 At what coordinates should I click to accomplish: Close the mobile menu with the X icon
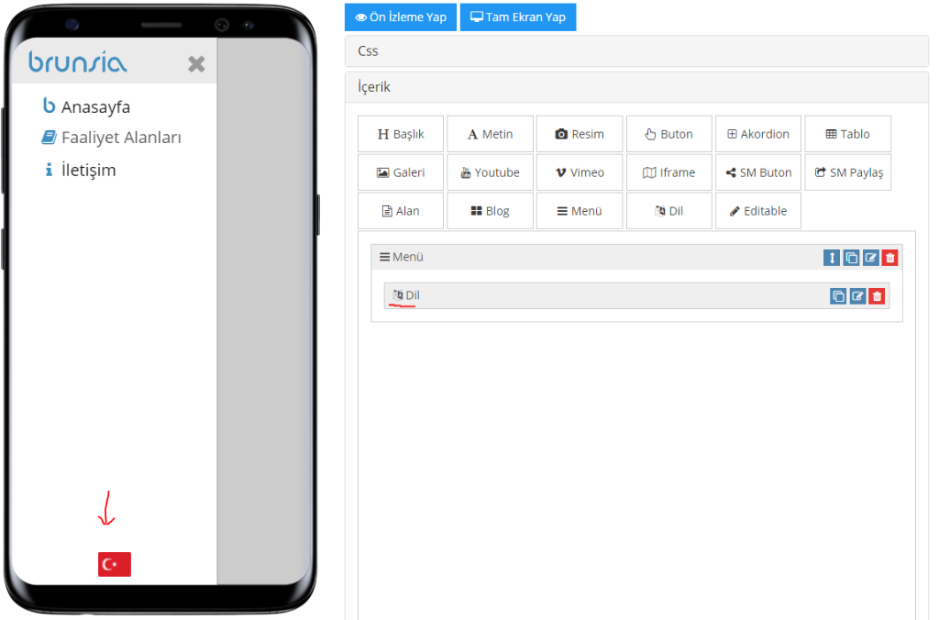pos(196,64)
